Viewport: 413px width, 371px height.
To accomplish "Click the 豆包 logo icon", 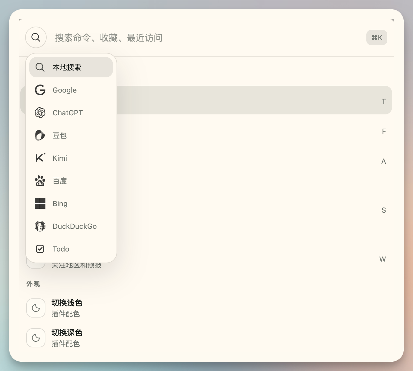I will (40, 135).
